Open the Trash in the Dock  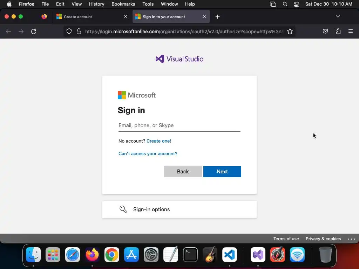pos(326,254)
